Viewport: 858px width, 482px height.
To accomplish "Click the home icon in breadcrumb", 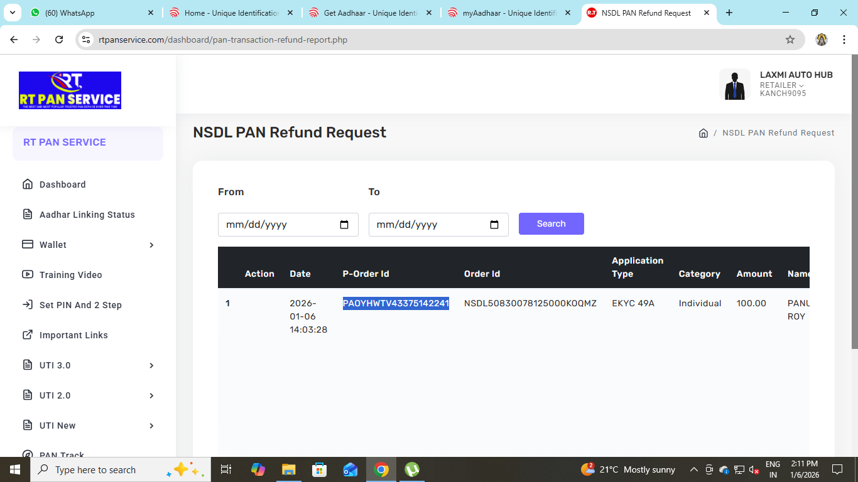I will [703, 133].
